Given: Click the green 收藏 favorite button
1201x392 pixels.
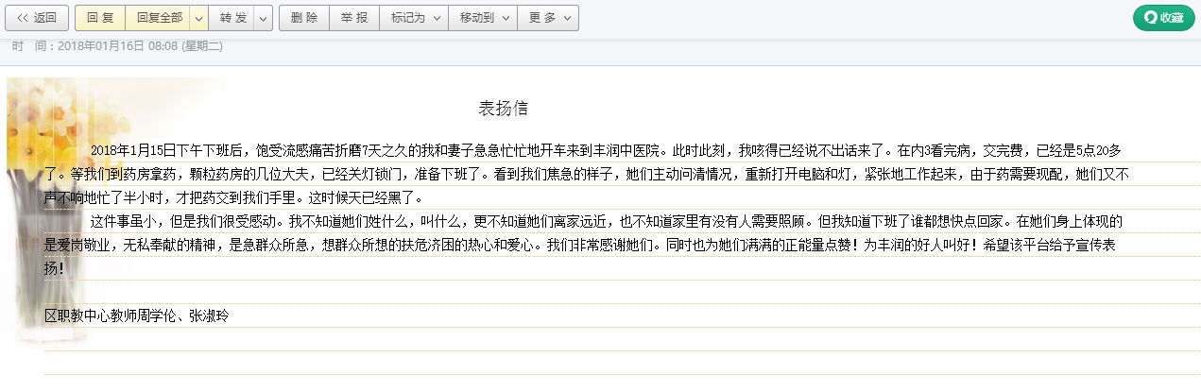Looking at the screenshot, I should (x=1164, y=18).
